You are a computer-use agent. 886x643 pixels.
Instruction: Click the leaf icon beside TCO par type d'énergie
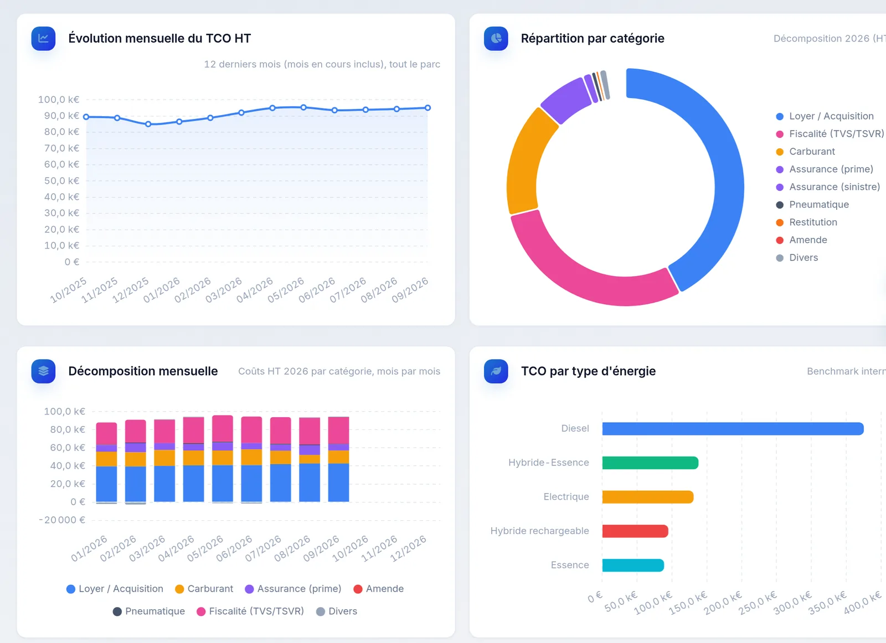click(x=496, y=371)
